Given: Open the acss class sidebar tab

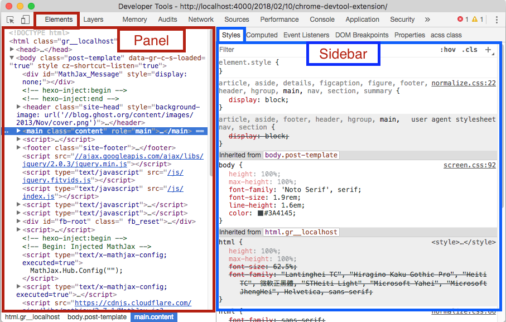Looking at the screenshot, I should tap(446, 35).
